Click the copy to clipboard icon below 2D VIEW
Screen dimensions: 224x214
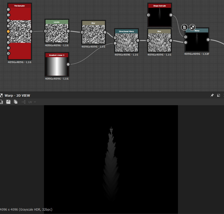(16, 102)
